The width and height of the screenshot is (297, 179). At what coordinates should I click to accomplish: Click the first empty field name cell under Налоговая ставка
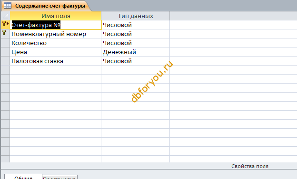[56, 70]
